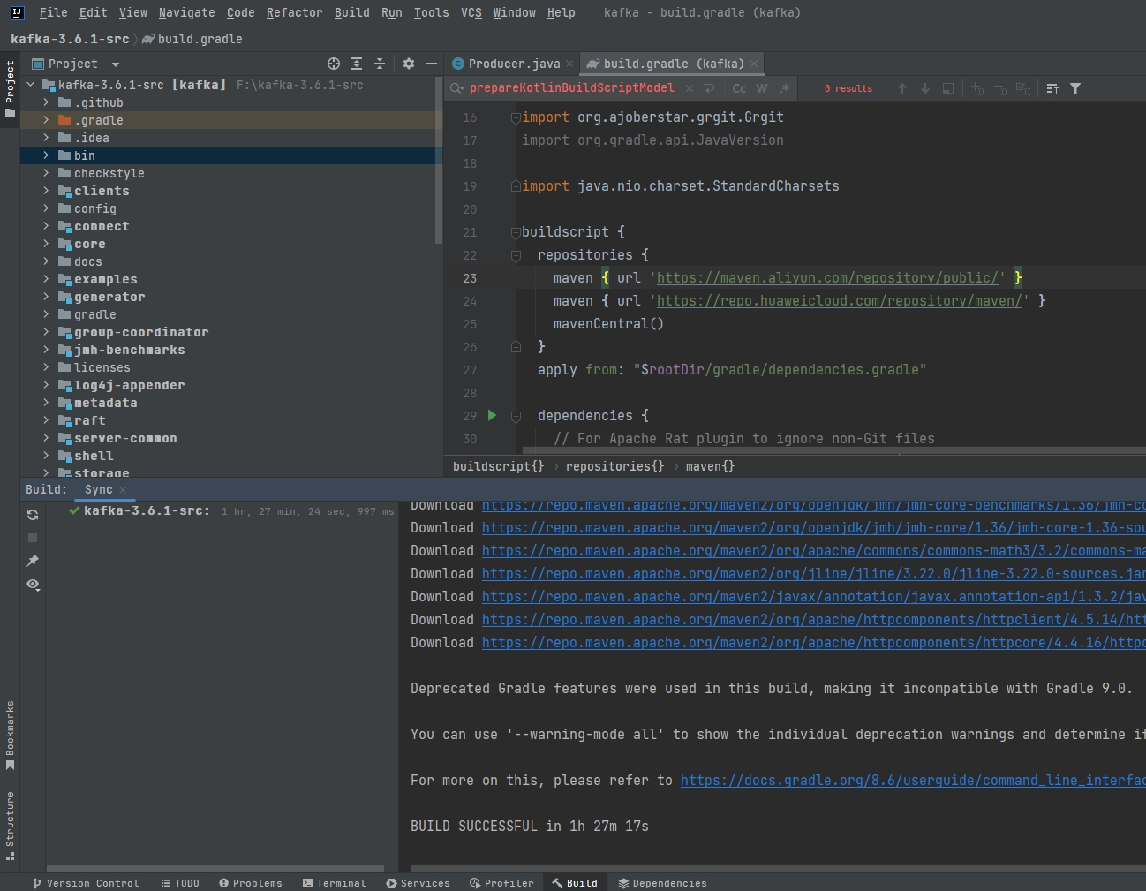Open the build view options eye menu
This screenshot has height=891, width=1146.
33,585
